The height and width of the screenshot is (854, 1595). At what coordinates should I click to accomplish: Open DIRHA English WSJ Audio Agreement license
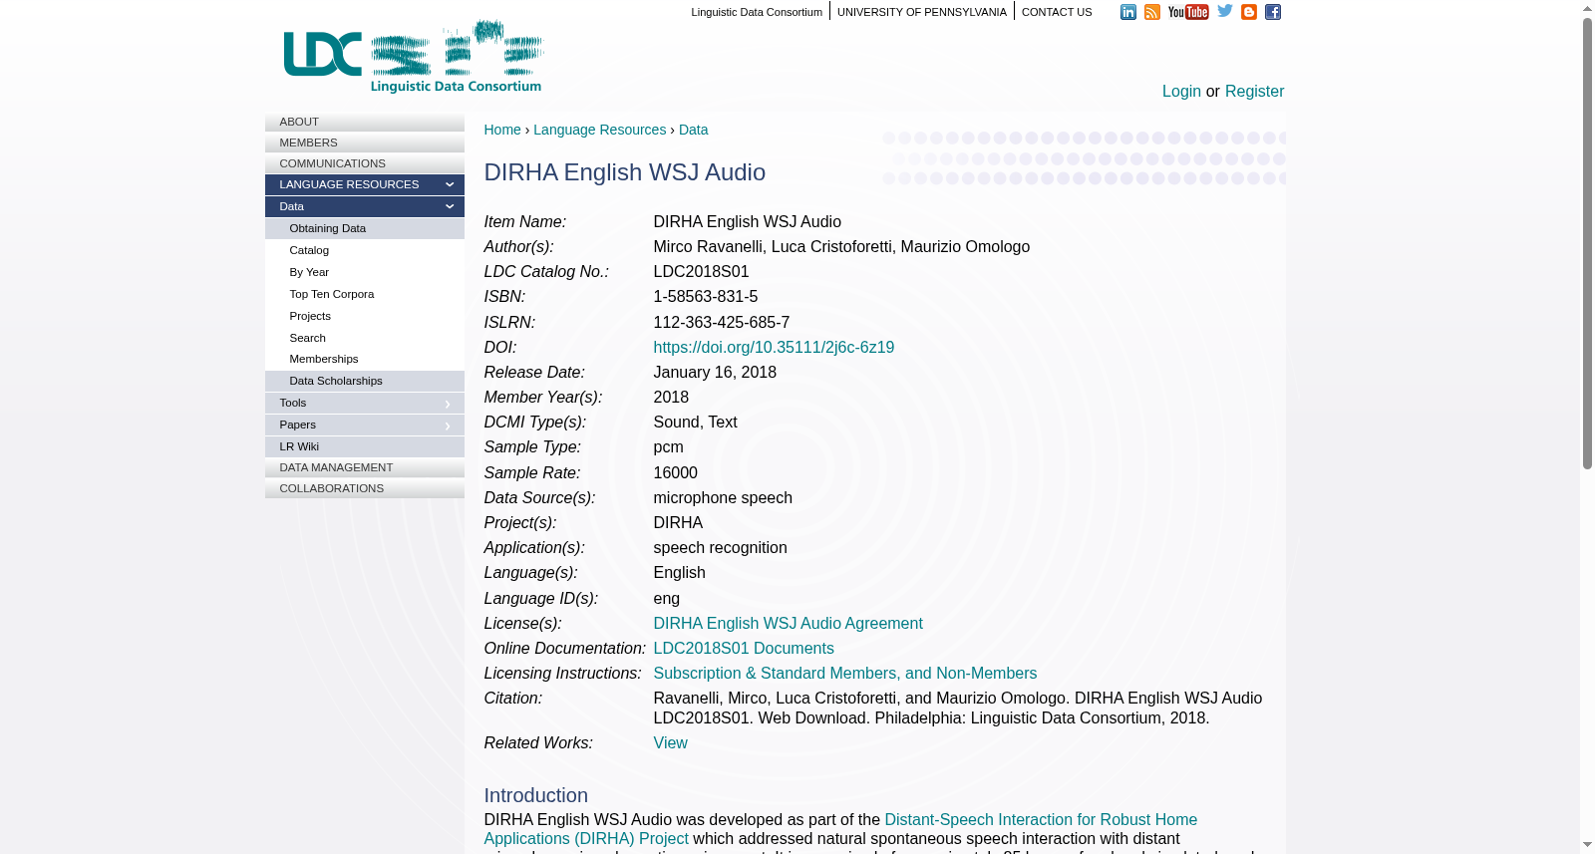pos(788,624)
